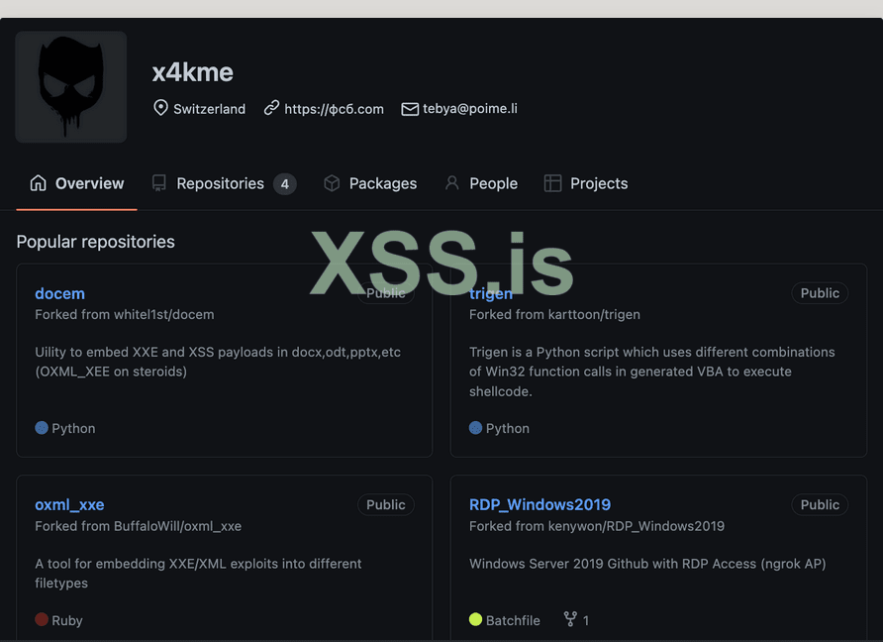Image resolution: width=883 pixels, height=642 pixels.
Task: Click the Projects table icon
Action: (552, 183)
